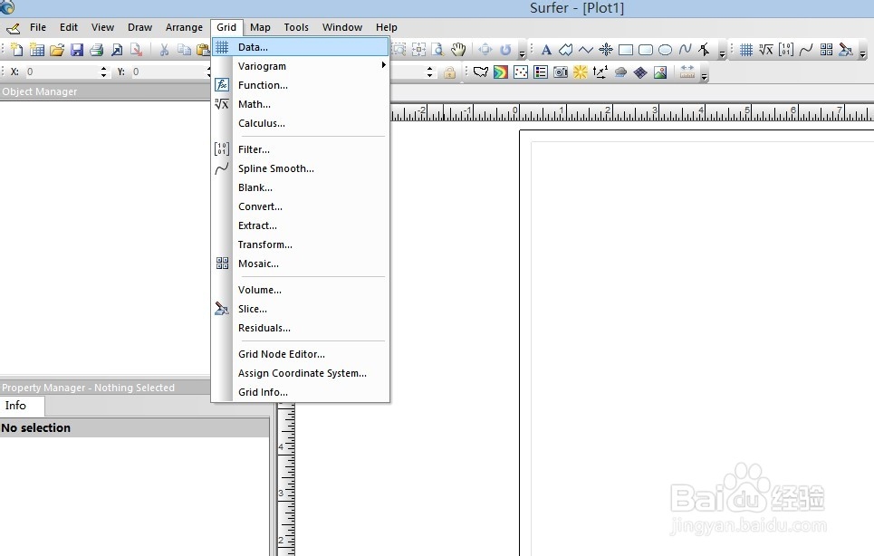Click the New Base Map icon
This screenshot has width=874, height=556.
point(481,72)
